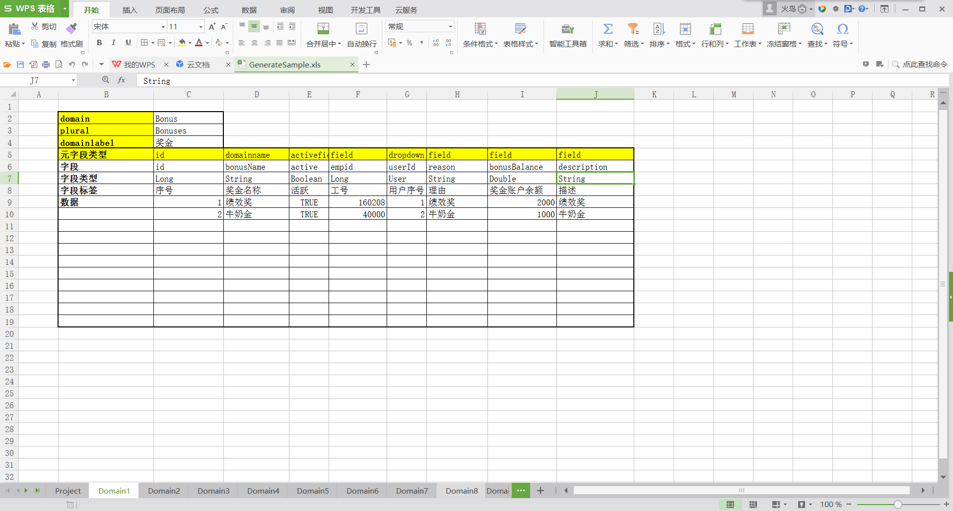Click the comma thousands separator icon
Screen dimensions: 953x511
pos(421,43)
